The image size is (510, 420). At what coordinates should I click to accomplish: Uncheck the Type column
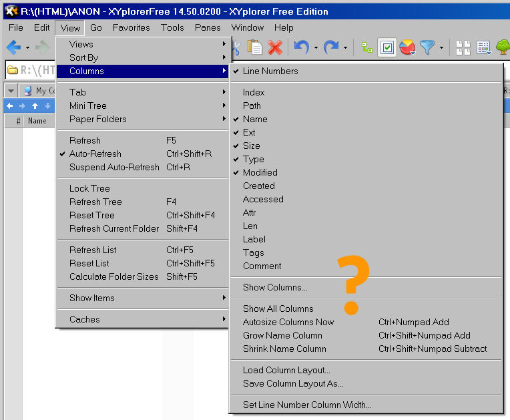(x=366, y=159)
